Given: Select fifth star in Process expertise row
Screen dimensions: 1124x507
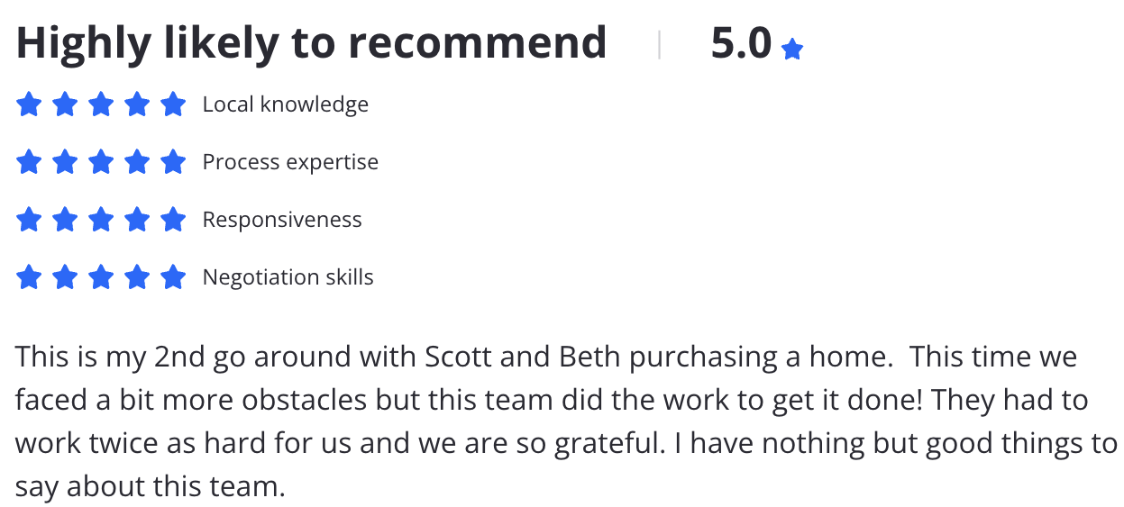Looking at the screenshot, I should pyautogui.click(x=173, y=163).
